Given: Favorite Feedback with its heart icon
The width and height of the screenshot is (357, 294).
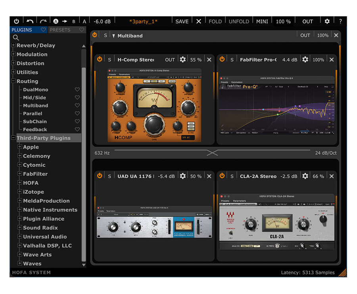Looking at the screenshot, I should pyautogui.click(x=77, y=129).
